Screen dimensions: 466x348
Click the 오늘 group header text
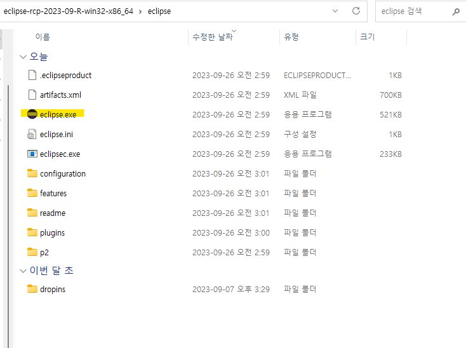pyautogui.click(x=39, y=57)
